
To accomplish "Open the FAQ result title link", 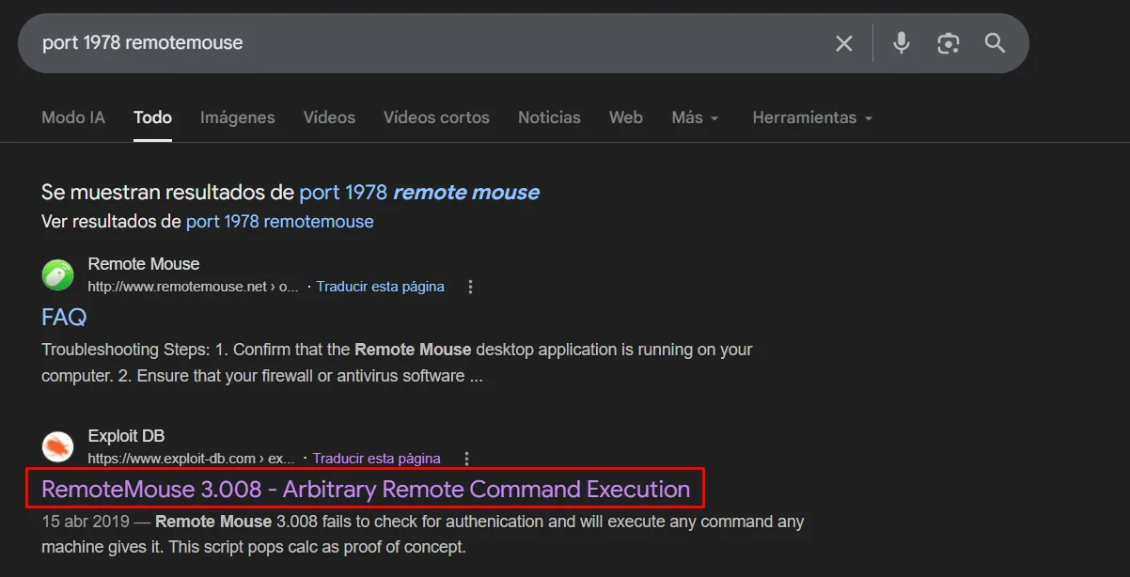I will (64, 317).
